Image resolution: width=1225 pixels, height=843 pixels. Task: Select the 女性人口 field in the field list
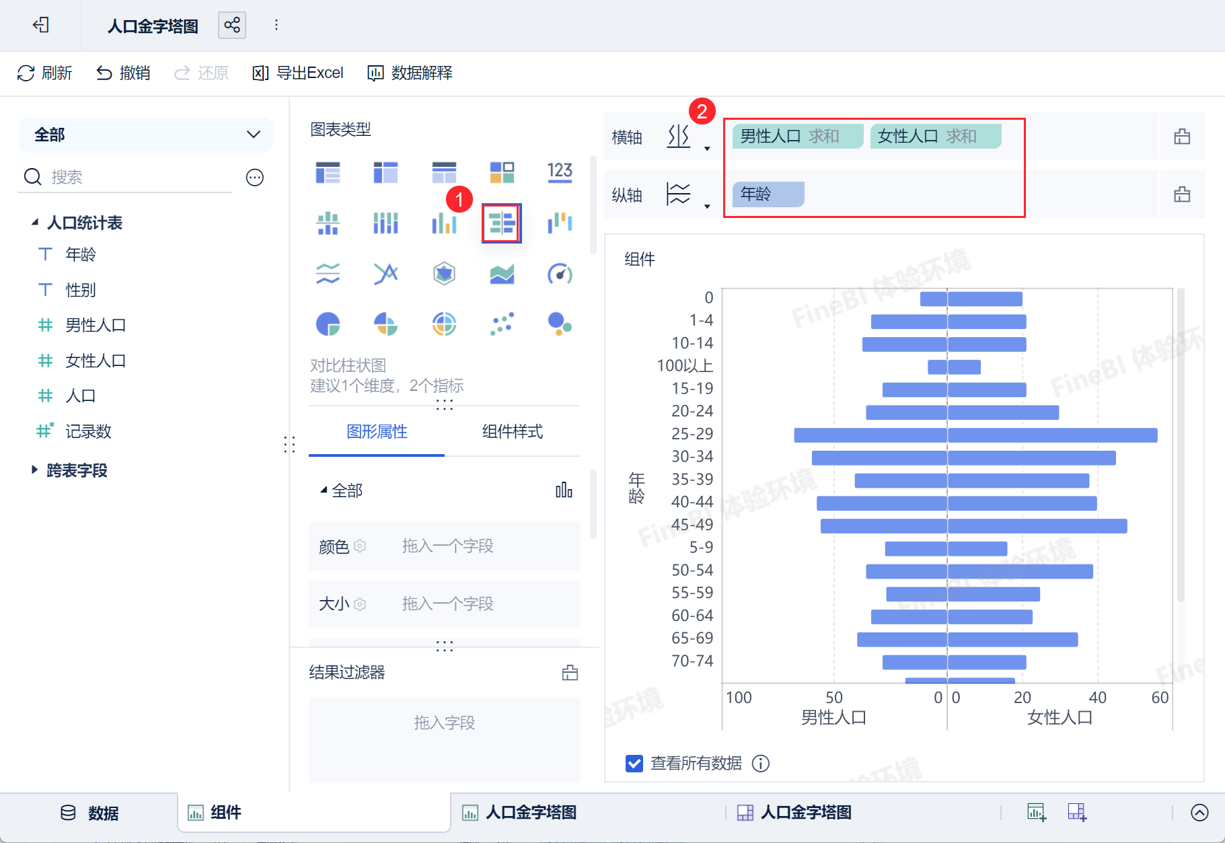pos(96,361)
